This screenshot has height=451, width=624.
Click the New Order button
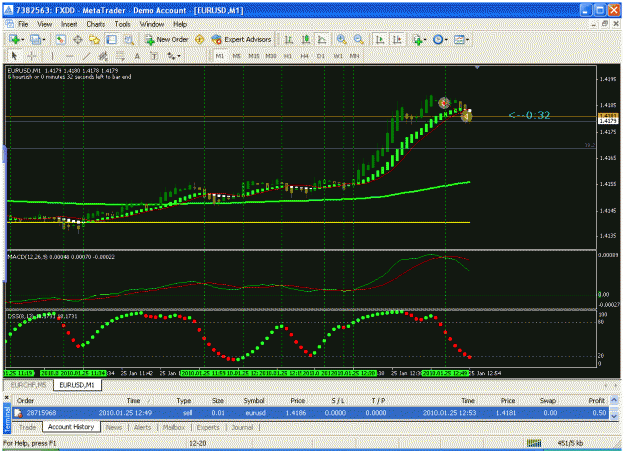tap(167, 39)
